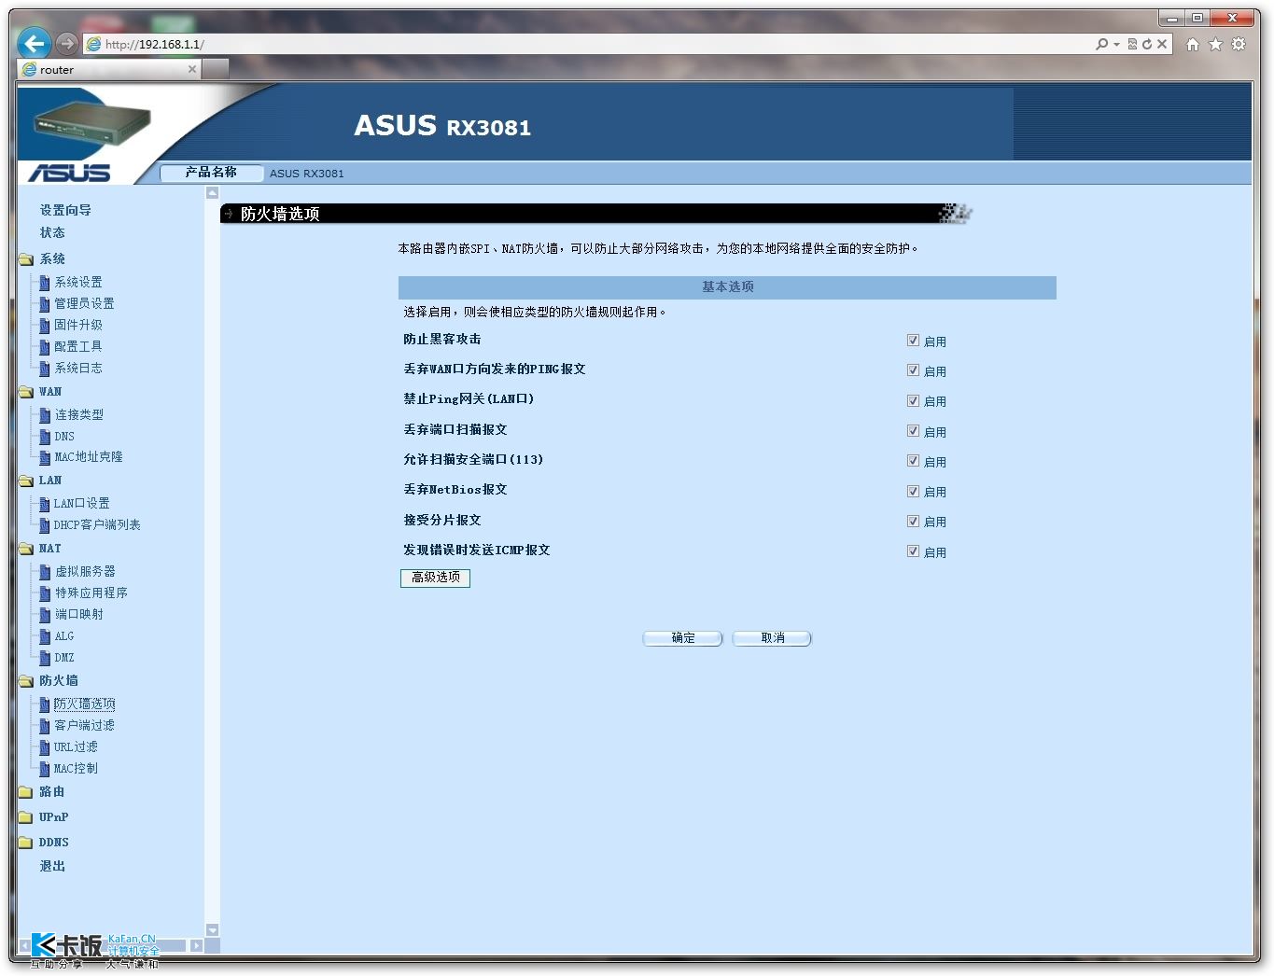Click the compatibility view icon in address bar
Viewport: 1274px width, 976px height.
1132,44
